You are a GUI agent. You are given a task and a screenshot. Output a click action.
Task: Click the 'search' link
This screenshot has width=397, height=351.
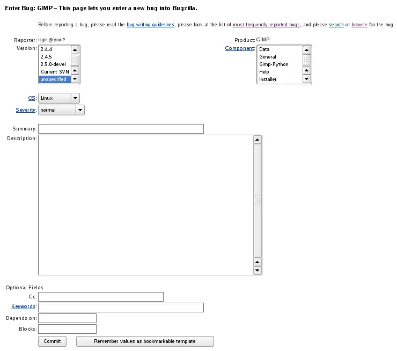pyautogui.click(x=336, y=25)
